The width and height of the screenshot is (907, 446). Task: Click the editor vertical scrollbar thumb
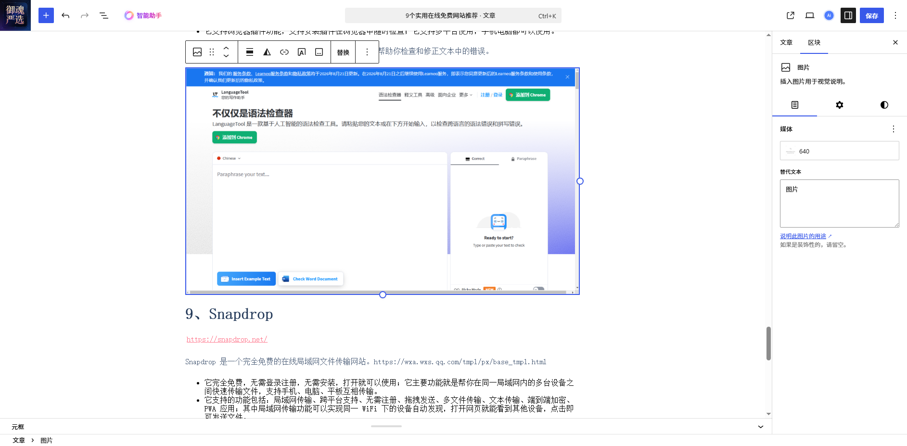(x=768, y=344)
